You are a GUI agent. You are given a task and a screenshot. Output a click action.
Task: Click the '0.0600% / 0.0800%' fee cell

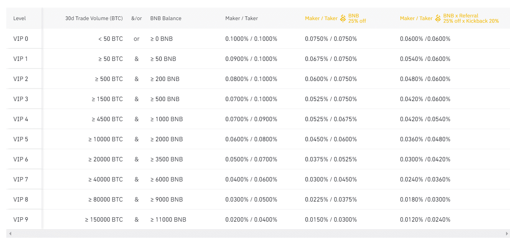pos(251,139)
